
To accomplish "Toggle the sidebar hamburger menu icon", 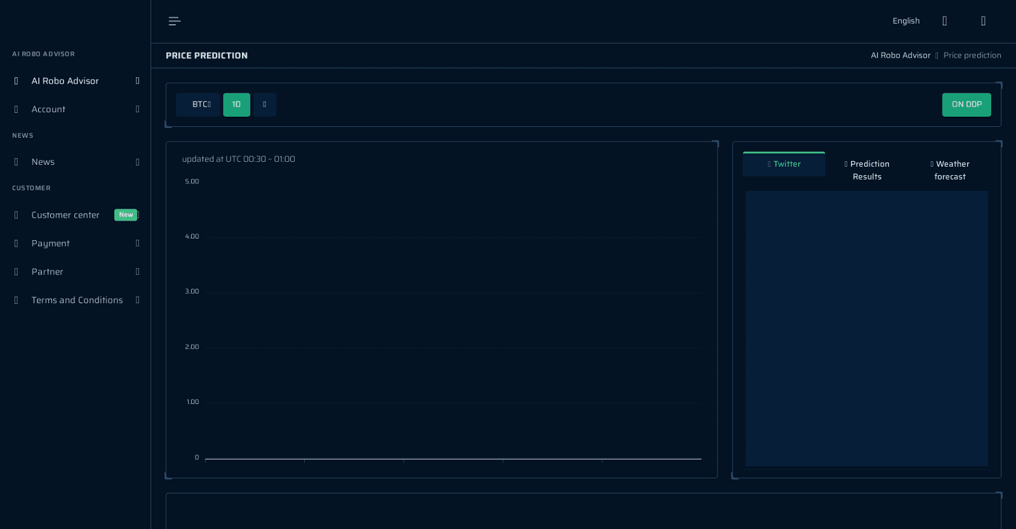I will 175,21.
